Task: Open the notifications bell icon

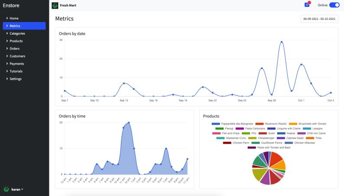Action: point(307,5)
